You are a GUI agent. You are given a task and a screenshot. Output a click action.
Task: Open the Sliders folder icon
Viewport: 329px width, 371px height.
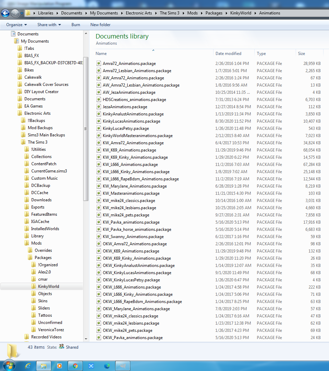pos(34,308)
